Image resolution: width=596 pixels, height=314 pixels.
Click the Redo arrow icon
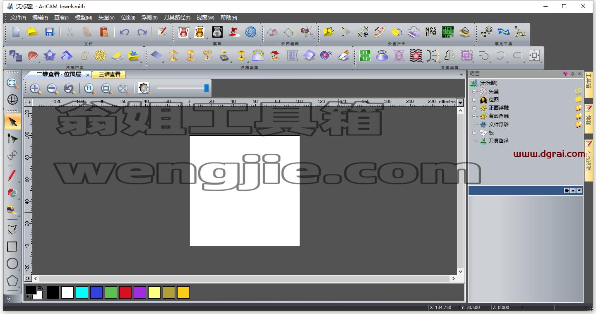pos(142,32)
